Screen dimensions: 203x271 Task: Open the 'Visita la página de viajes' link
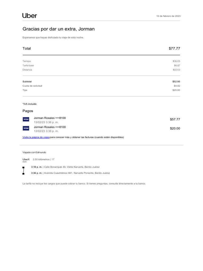coord(36,137)
